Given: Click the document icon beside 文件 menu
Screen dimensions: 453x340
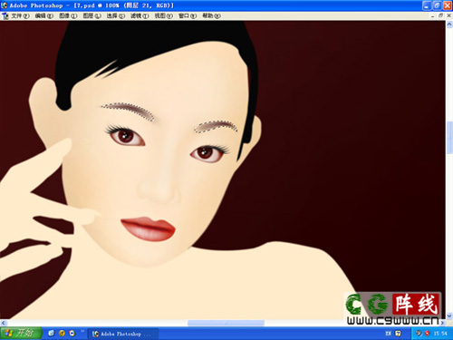Looking at the screenshot, I should tap(5, 15).
